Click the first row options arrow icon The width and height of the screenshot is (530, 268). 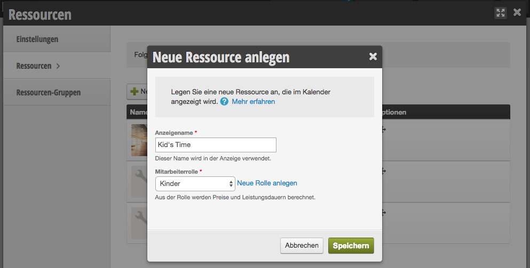tap(384, 129)
